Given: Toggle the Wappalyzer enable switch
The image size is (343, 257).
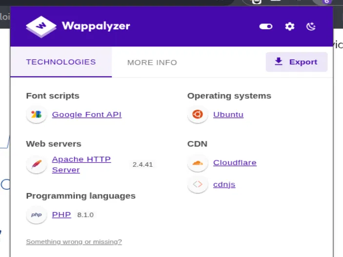Looking at the screenshot, I should 266,26.
